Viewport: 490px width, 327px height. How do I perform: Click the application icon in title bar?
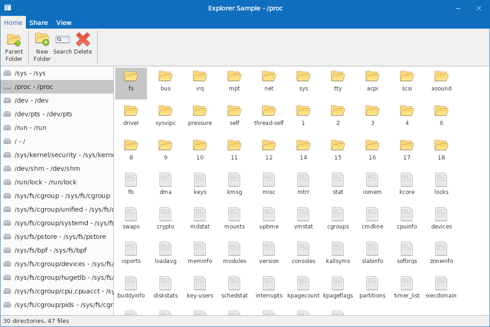pyautogui.click(x=8, y=8)
